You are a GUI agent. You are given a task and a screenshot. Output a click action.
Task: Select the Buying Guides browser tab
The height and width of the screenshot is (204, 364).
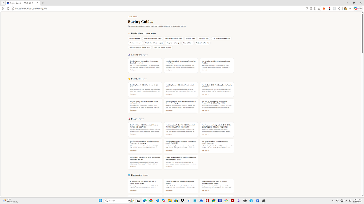tap(23, 3)
